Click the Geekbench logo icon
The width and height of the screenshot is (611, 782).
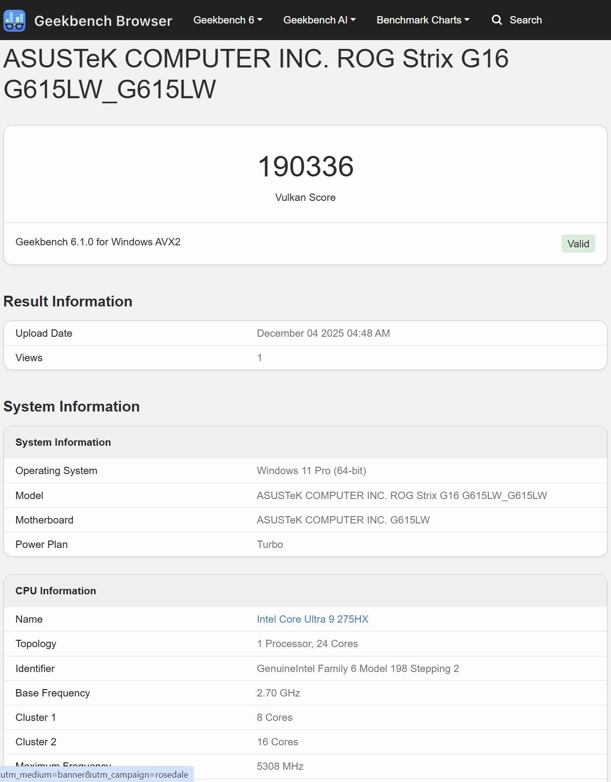14,21
